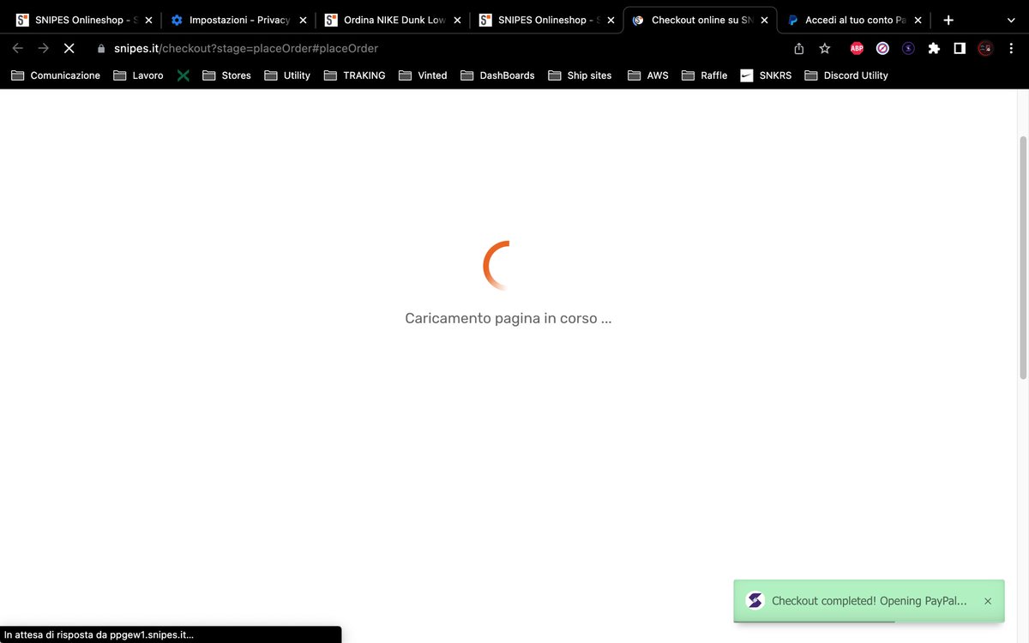Image resolution: width=1029 pixels, height=643 pixels.
Task: Share this page using the share icon
Action: coord(799,49)
